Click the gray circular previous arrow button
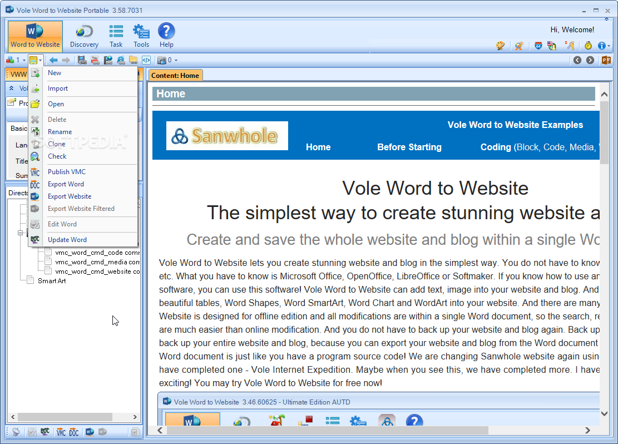The height and width of the screenshot is (444, 618). (x=577, y=60)
